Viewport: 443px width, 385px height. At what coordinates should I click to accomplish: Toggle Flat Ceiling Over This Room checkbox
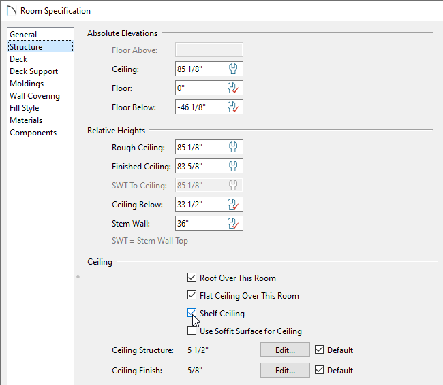[x=192, y=295]
